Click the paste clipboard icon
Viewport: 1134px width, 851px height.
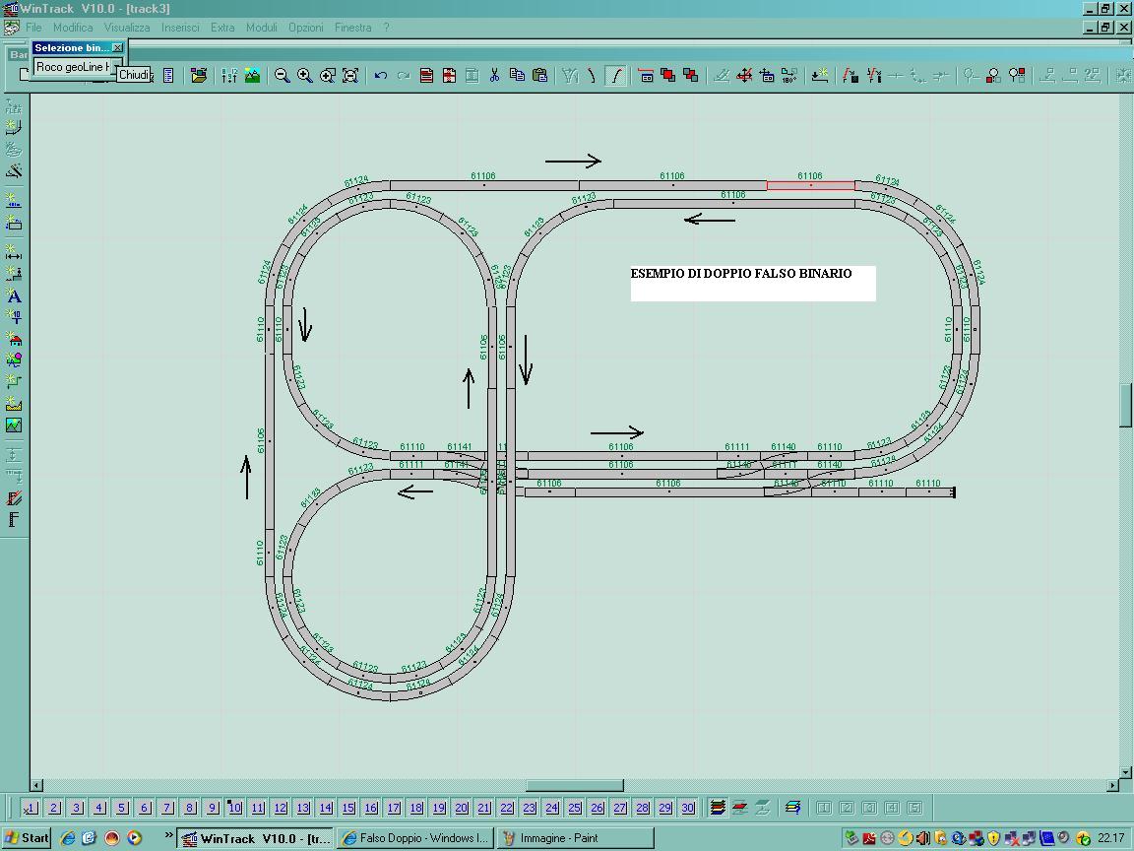point(539,75)
